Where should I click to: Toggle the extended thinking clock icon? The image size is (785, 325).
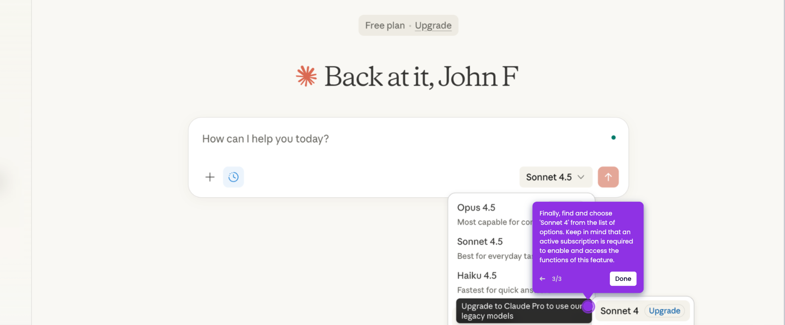coord(233,177)
